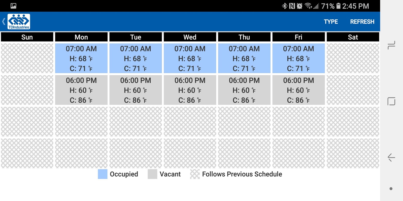Open the image notification icon in status bar

tap(13, 6)
